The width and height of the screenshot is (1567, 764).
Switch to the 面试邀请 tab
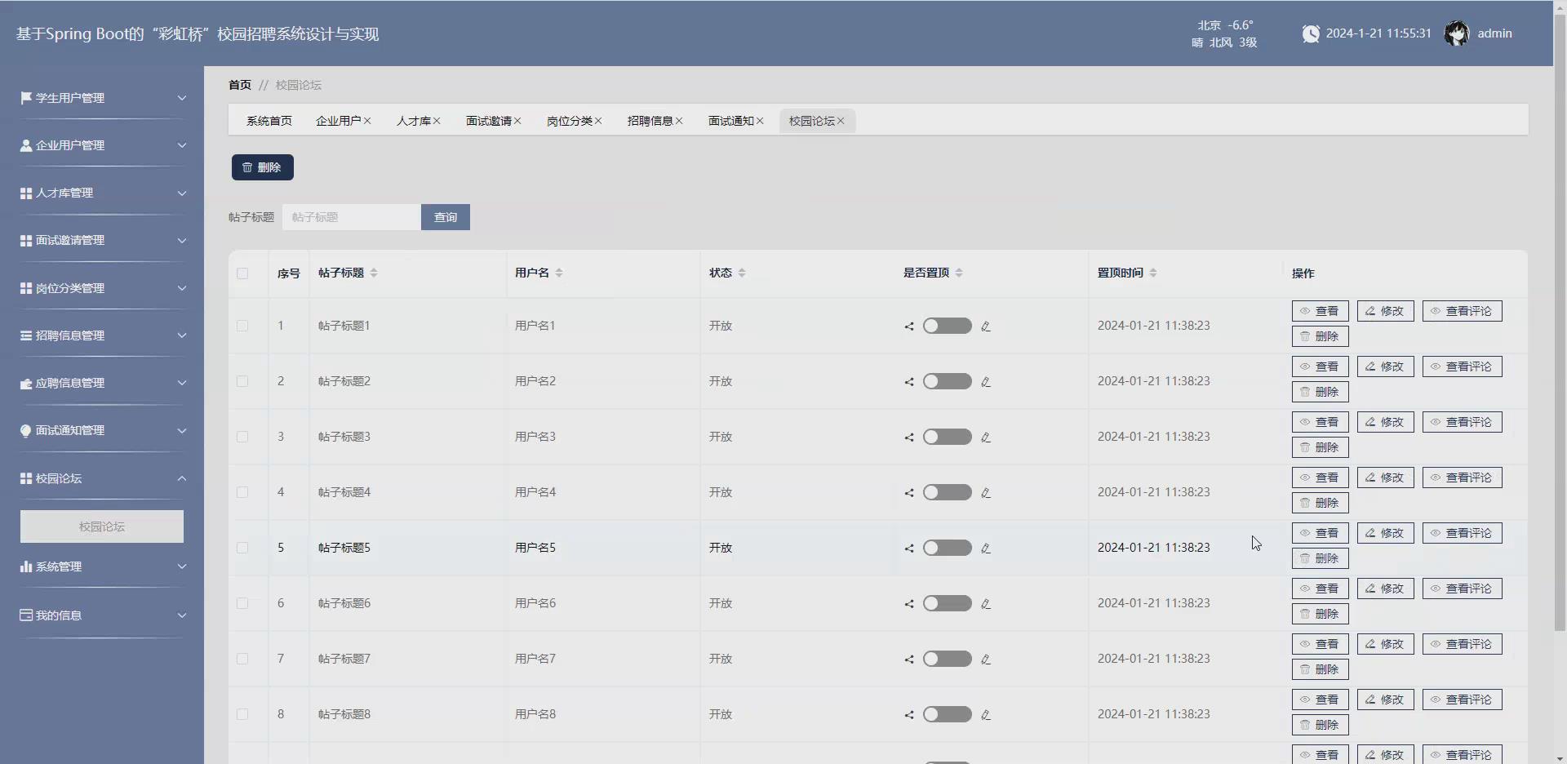pyautogui.click(x=489, y=121)
